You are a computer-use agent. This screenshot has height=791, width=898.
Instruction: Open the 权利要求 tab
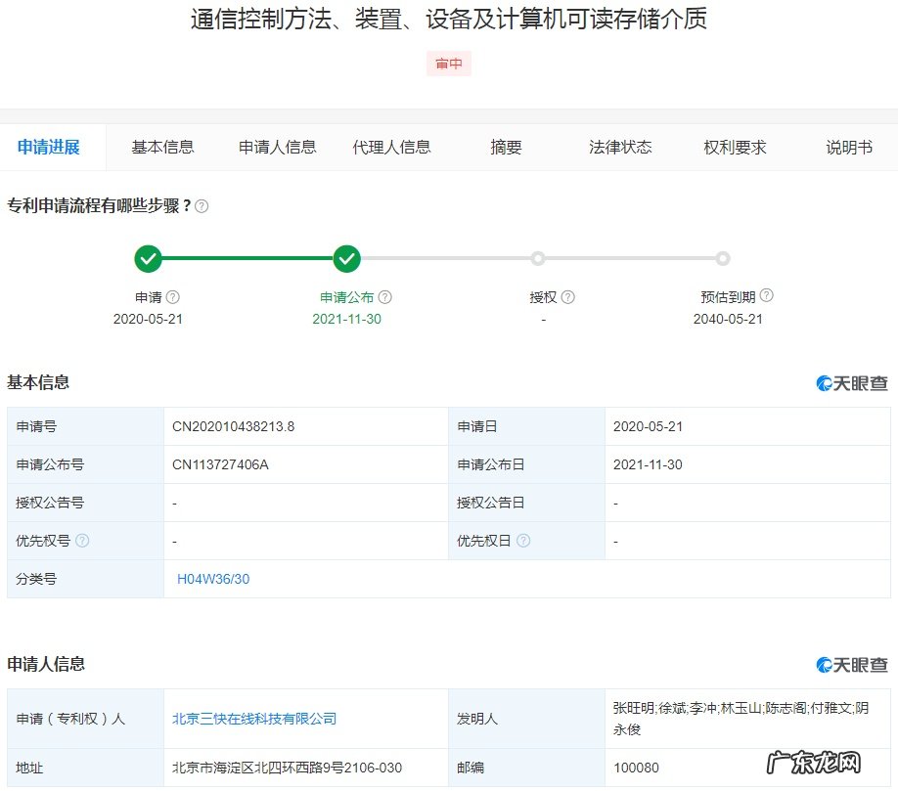[736, 147]
